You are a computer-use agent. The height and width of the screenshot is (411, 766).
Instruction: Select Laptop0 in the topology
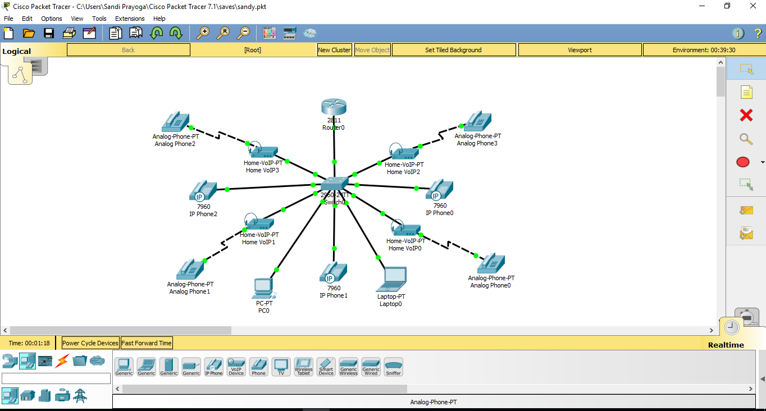pyautogui.click(x=392, y=279)
